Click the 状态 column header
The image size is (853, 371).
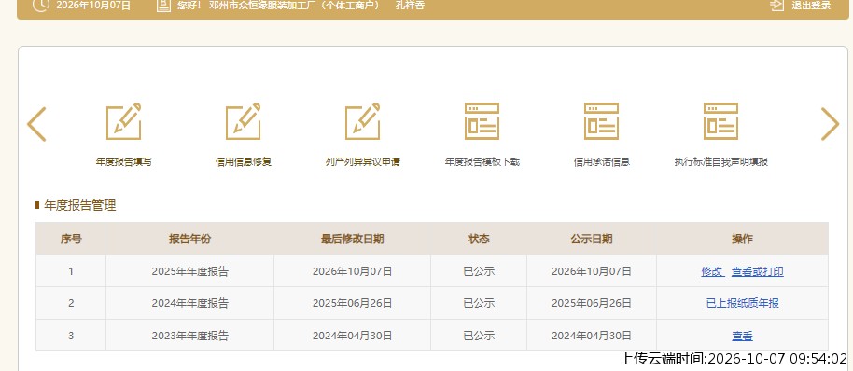[479, 239]
